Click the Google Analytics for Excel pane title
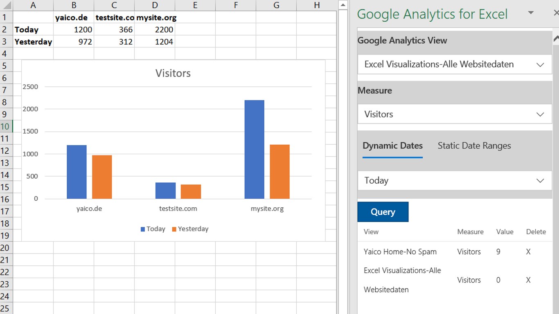Screen dimensions: 559x314 click(432, 14)
